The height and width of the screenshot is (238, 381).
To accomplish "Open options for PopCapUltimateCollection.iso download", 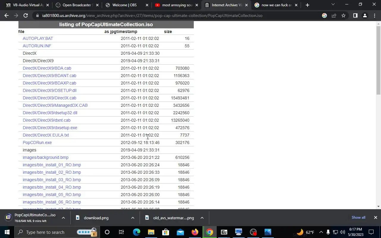I will click(x=63, y=218).
